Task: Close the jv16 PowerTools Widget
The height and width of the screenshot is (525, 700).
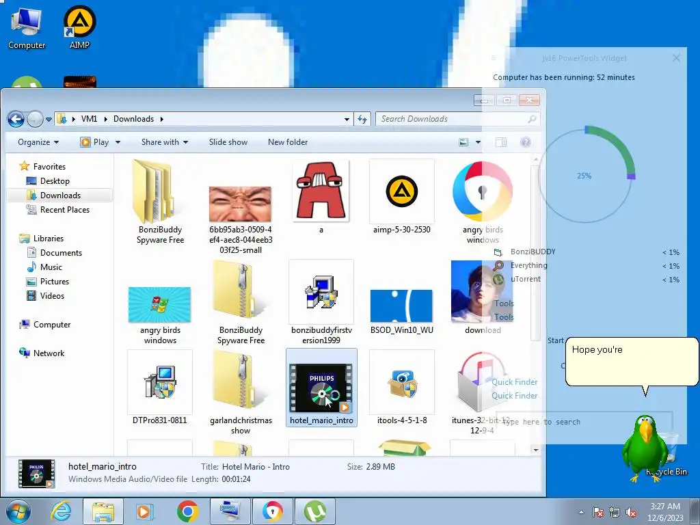Action: coord(676,58)
